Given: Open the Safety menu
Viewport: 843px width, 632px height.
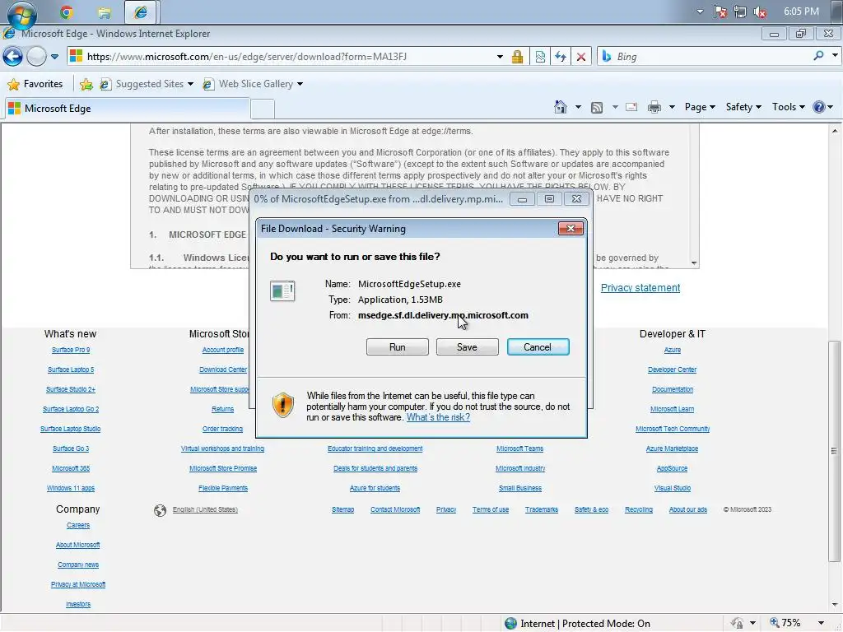Looking at the screenshot, I should click(x=743, y=107).
